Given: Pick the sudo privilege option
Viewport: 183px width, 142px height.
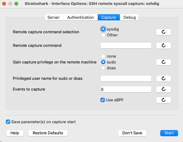Looking at the screenshot, I should (103, 62).
